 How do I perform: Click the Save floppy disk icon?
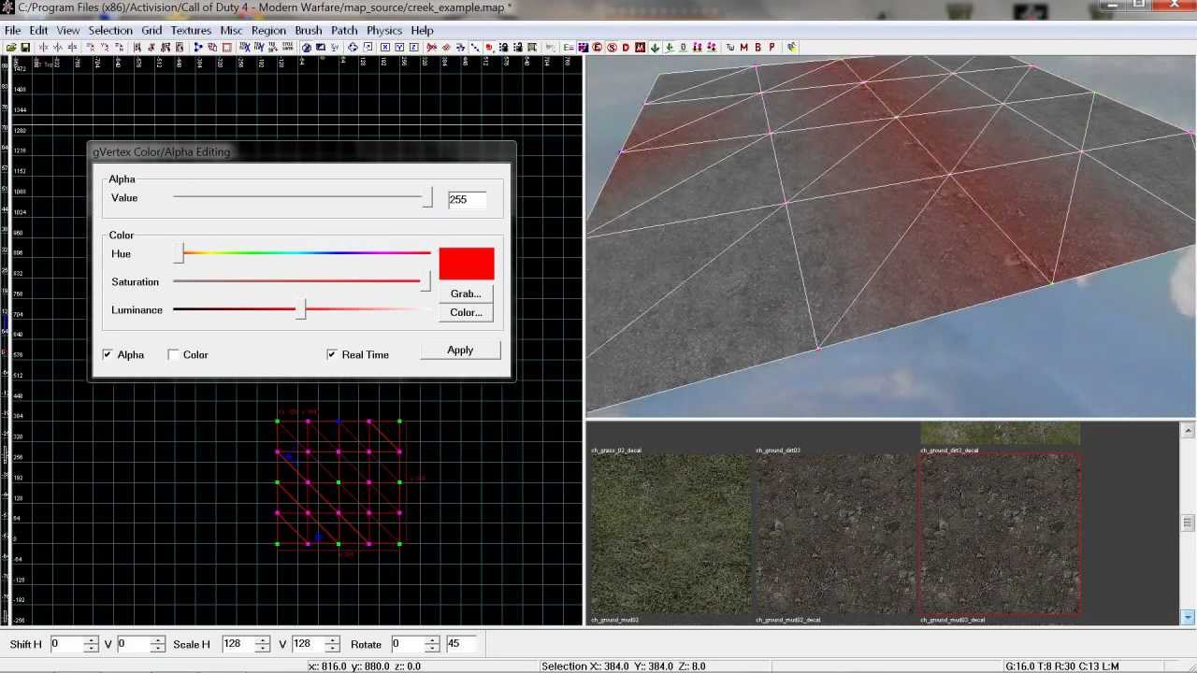click(25, 48)
